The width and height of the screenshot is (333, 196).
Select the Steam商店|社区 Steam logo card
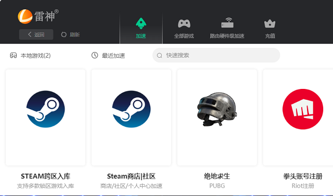[x=131, y=117]
